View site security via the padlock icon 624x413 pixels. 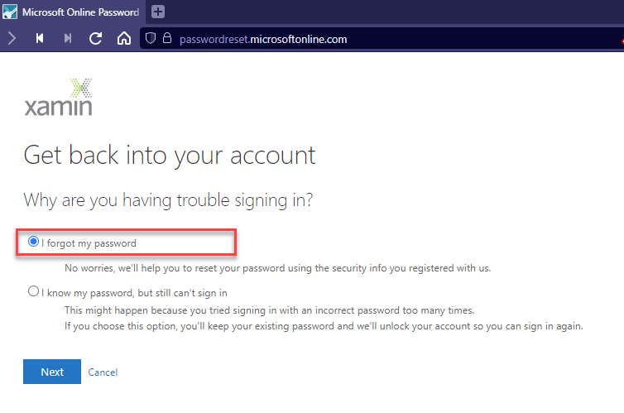click(x=167, y=38)
